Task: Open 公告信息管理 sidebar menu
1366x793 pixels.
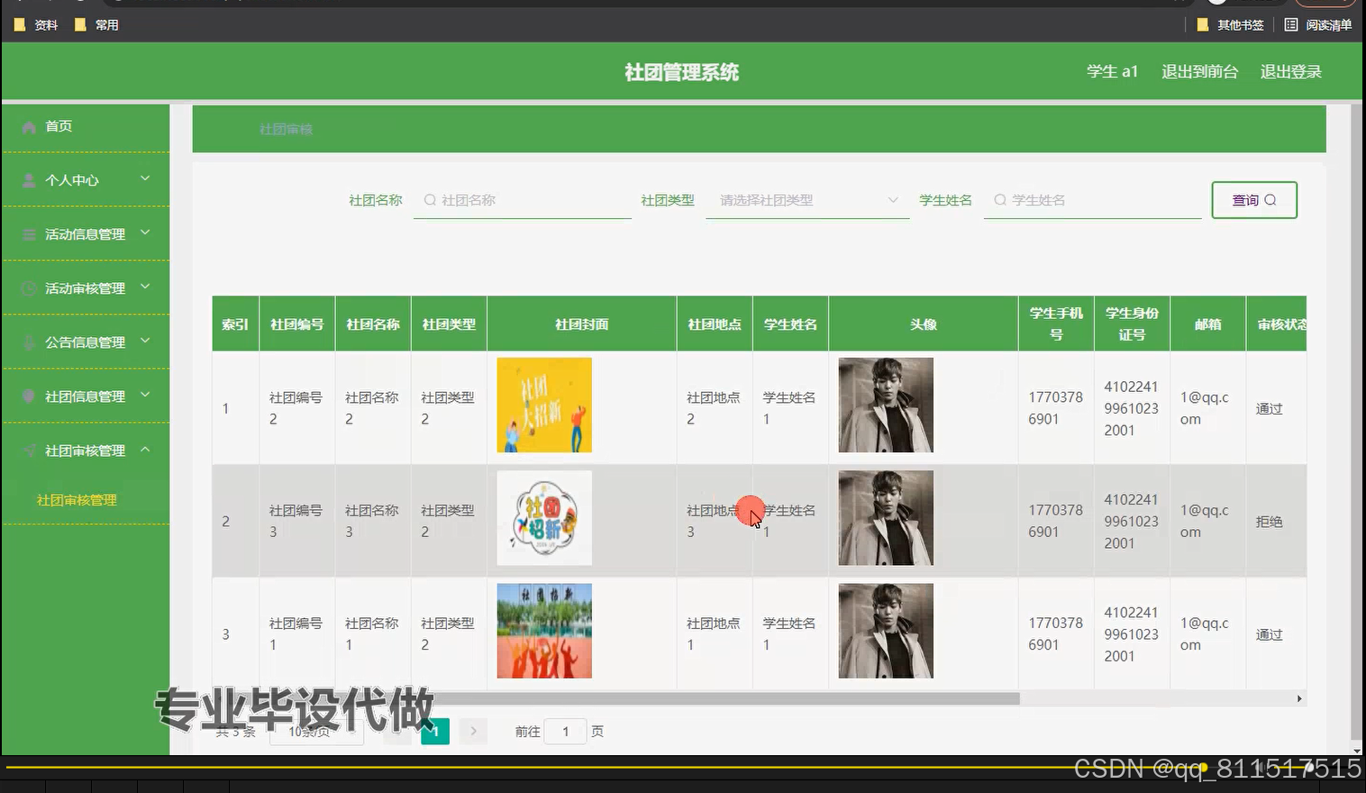Action: (x=86, y=342)
